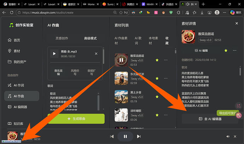Open a new browser tab
Screen dimensions: 244x144
[x=203, y=4]
